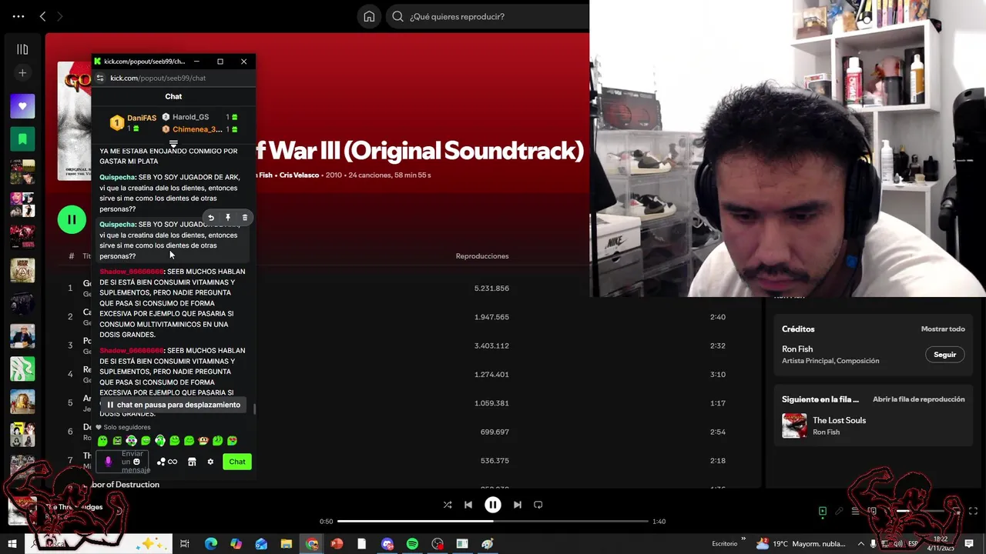This screenshot has height=554, width=986.
Task: Open the green bookmark Your Episodes tile
Action: [x=22, y=139]
